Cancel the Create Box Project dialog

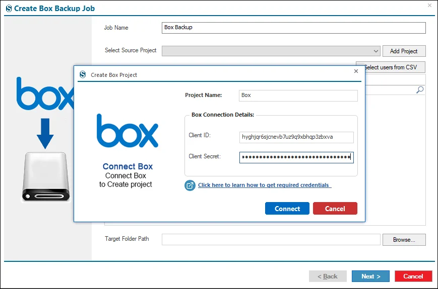[x=335, y=209]
